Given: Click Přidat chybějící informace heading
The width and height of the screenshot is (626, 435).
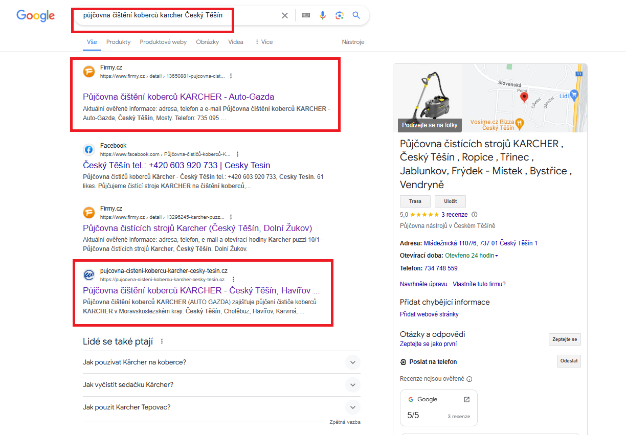Looking at the screenshot, I should pyautogui.click(x=445, y=302).
